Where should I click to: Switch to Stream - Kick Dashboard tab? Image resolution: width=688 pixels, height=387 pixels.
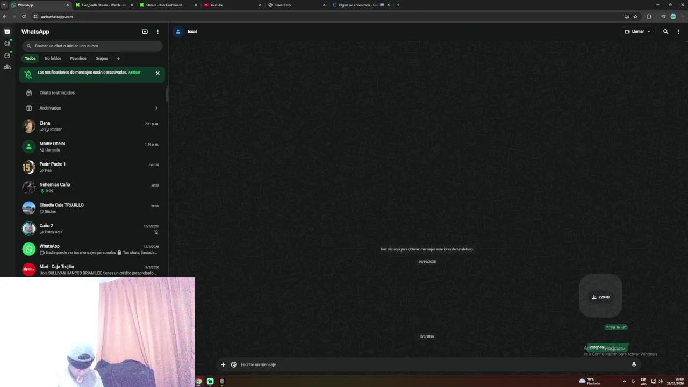point(168,5)
